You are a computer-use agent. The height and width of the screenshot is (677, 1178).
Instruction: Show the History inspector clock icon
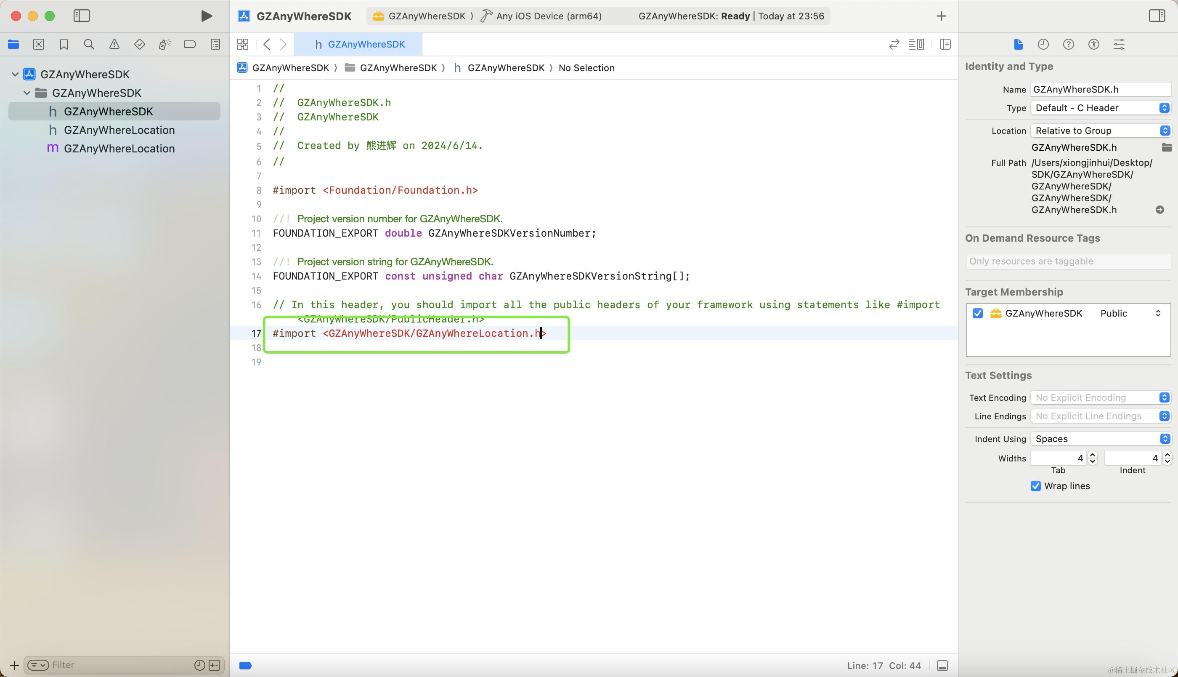[x=1043, y=45]
